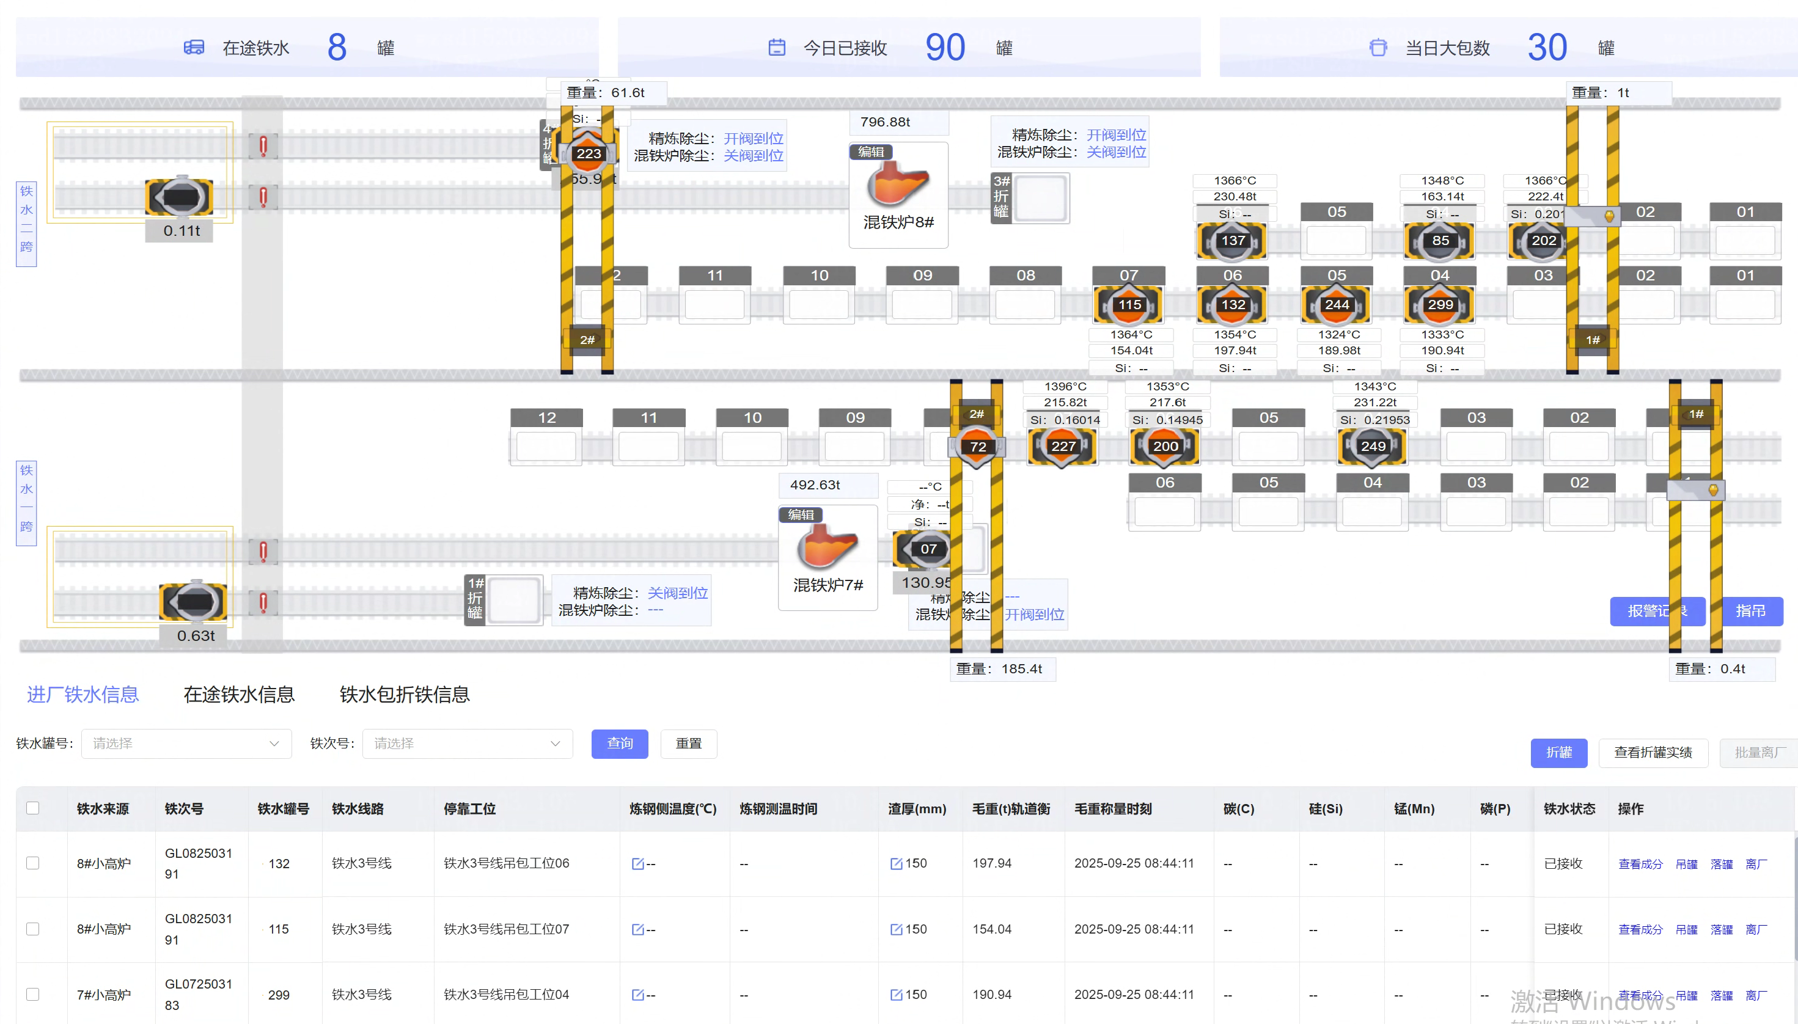Screen dimensions: 1798x1024
Task: Click 吊罐 for ladle 132 row
Action: (x=1686, y=864)
